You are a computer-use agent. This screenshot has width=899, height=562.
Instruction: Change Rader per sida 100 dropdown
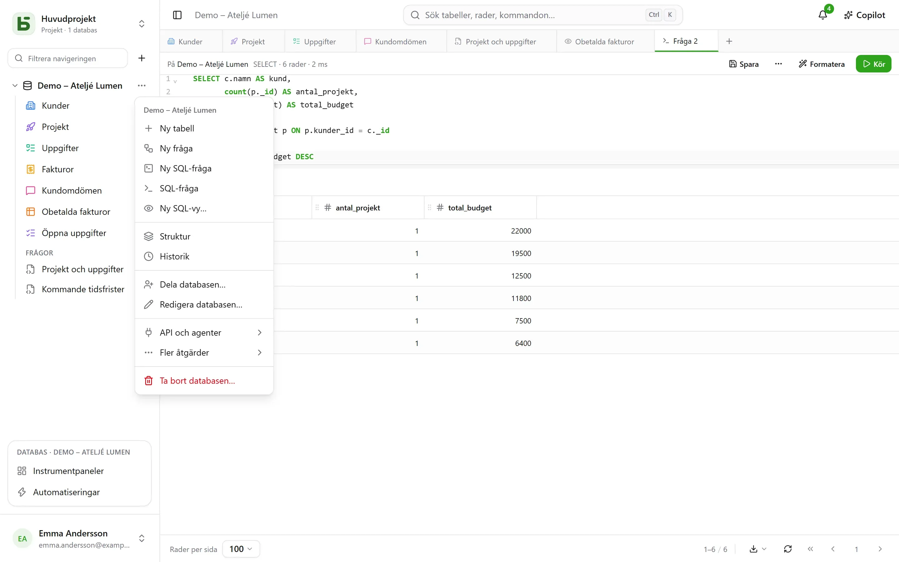coord(241,549)
